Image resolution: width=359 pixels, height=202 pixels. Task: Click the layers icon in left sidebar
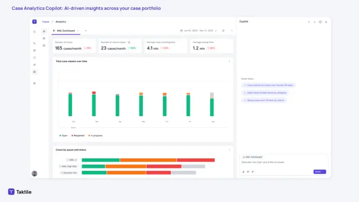35,51
